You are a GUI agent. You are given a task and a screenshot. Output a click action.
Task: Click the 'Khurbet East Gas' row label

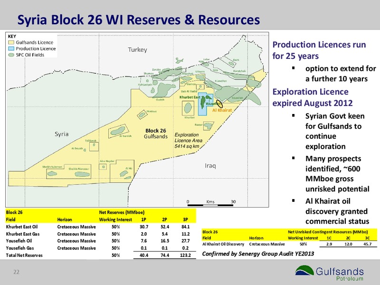click(x=23, y=234)
